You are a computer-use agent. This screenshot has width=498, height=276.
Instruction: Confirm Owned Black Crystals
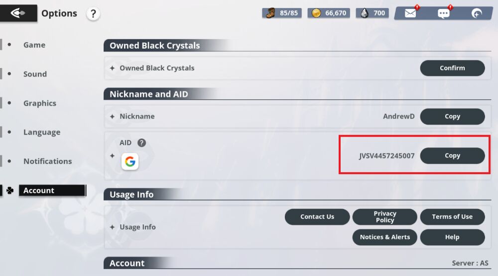(452, 68)
